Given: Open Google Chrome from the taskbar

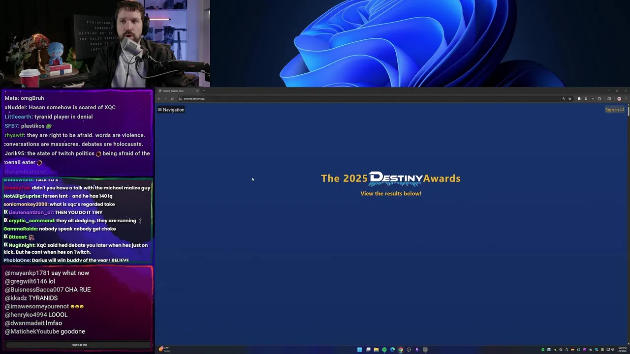Looking at the screenshot, I should [x=401, y=350].
